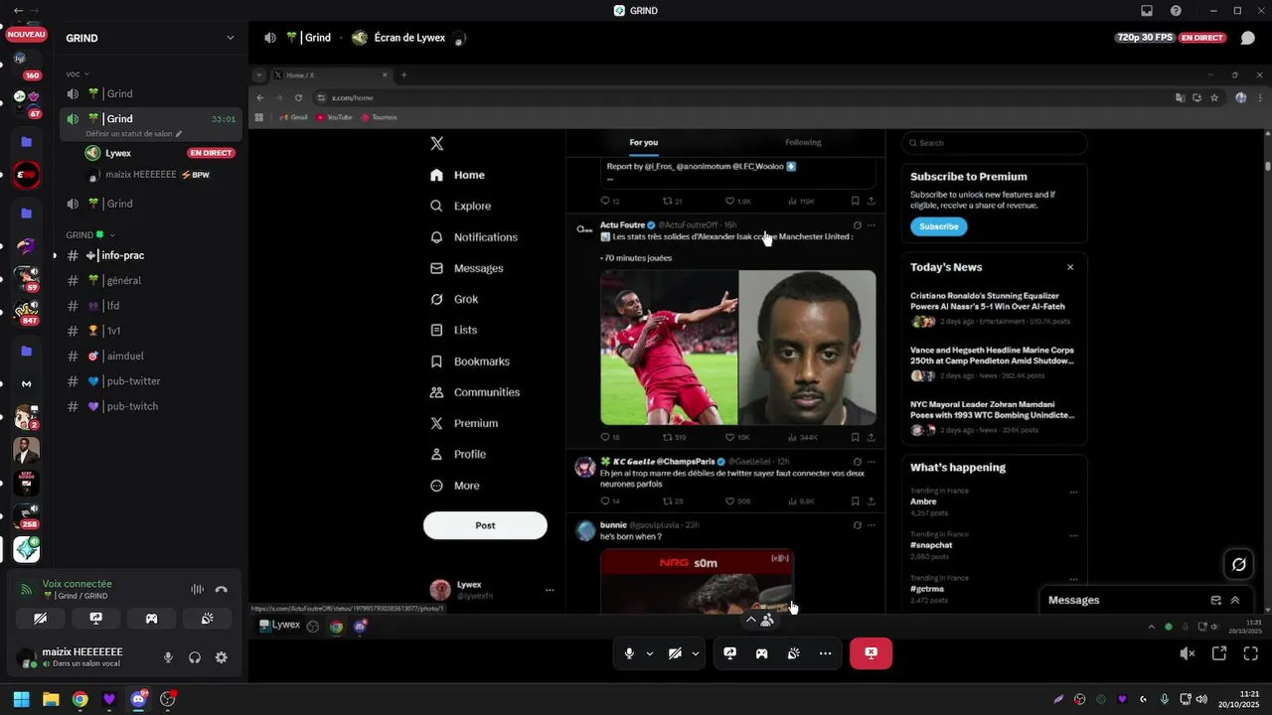Open the stream chat bubble icon
Image resolution: width=1272 pixels, height=715 pixels.
click(x=1248, y=38)
